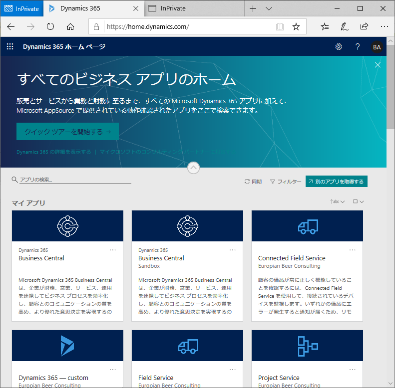Open browser settings and more menu

coord(385,26)
